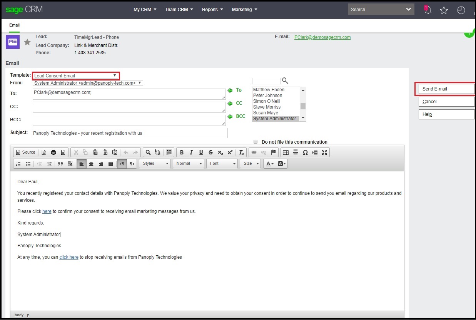Insert horizontal line icon
476x320 pixels.
[296, 152]
